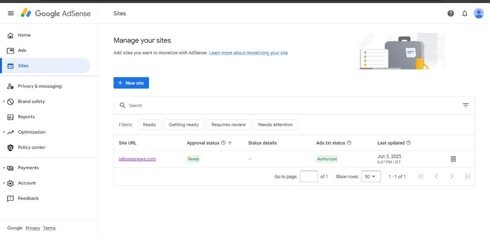Click the Feedback icon
This screenshot has height=235, width=490.
[11, 198]
